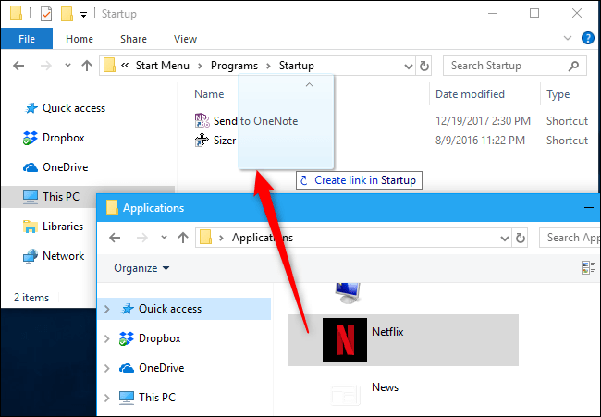This screenshot has width=601, height=417.
Task: Click the view options icon in Applications window
Action: tap(588, 267)
